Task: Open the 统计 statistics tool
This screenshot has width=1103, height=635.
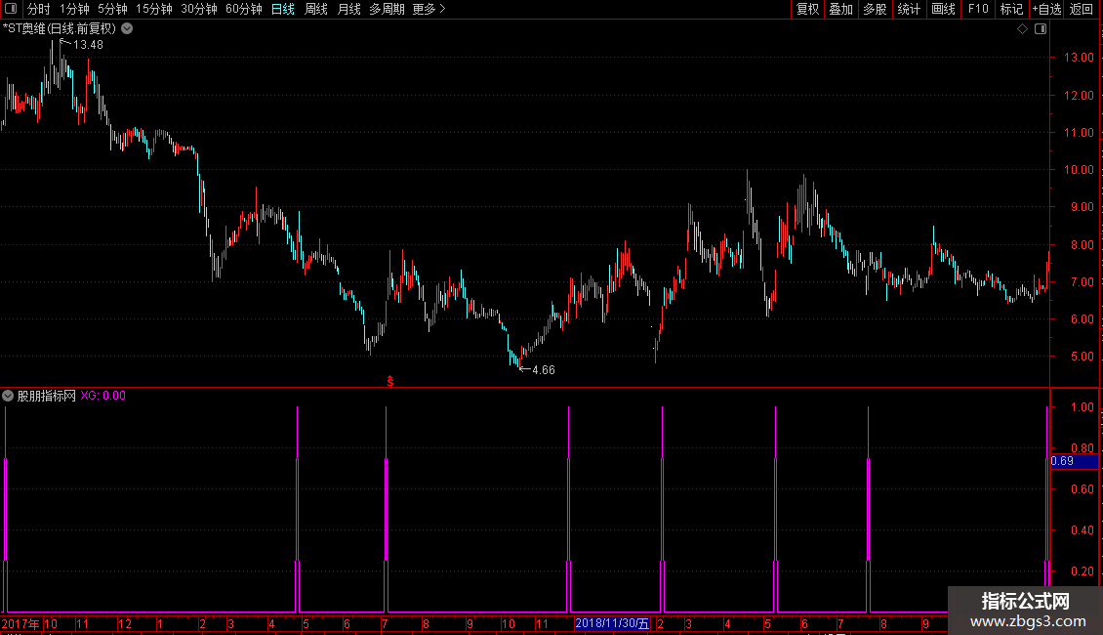Action: point(909,9)
